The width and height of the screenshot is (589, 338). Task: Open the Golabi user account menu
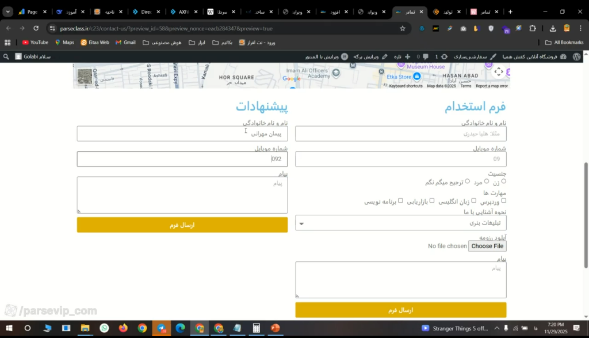tap(33, 56)
